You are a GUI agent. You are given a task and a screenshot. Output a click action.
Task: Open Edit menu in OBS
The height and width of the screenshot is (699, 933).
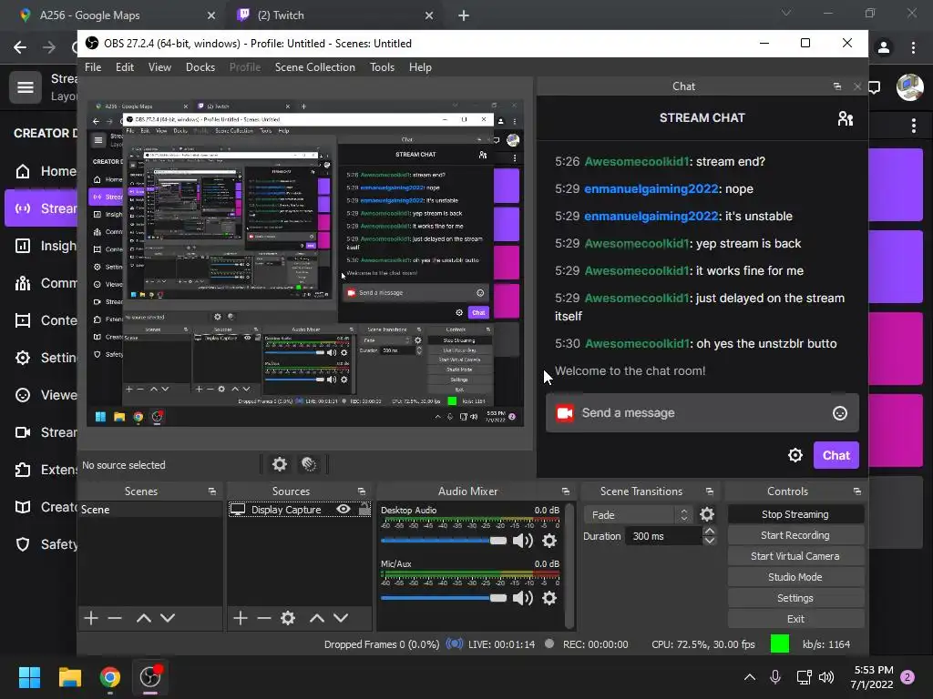point(124,67)
